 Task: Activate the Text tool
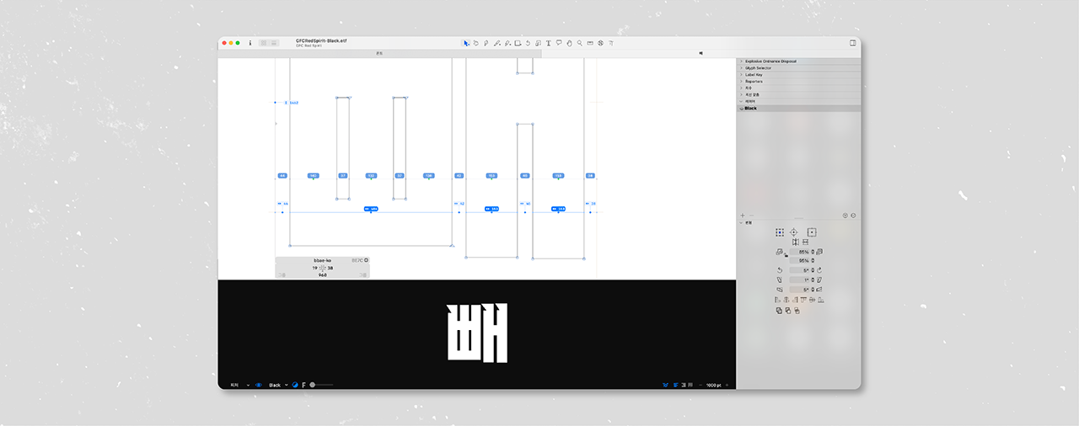(x=549, y=43)
